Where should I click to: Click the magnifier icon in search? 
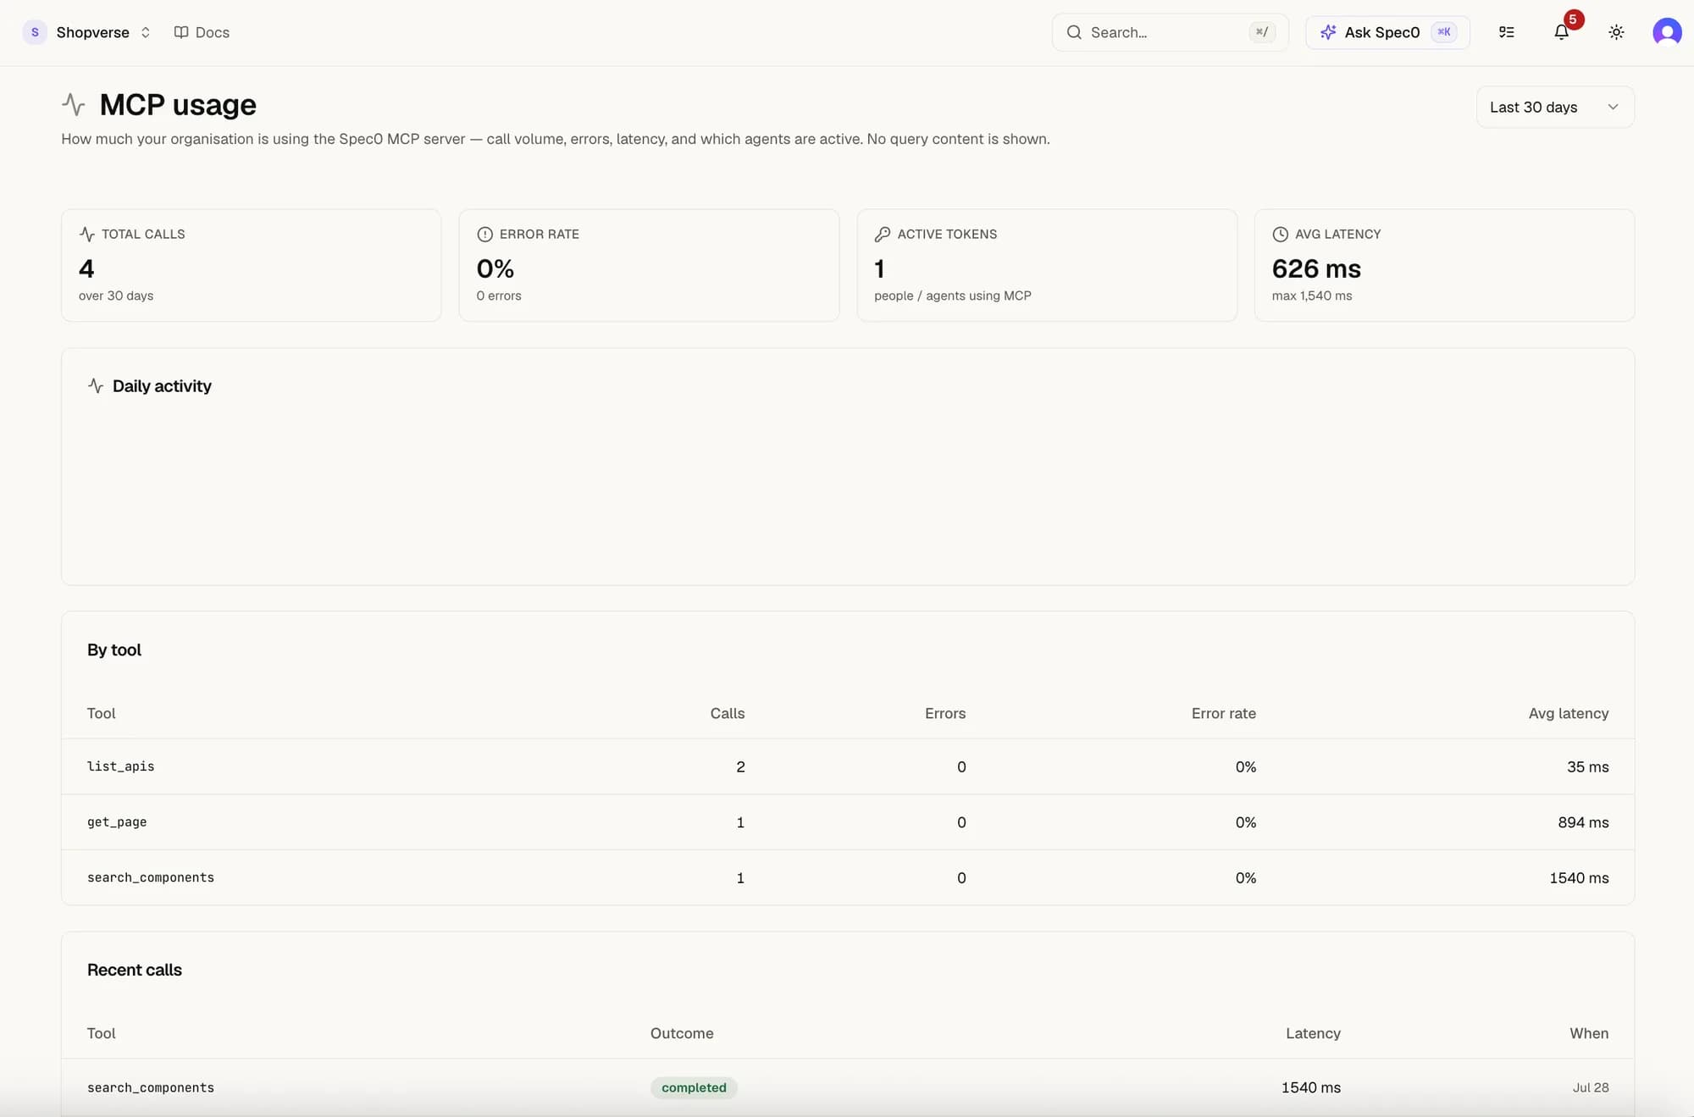(x=1074, y=32)
